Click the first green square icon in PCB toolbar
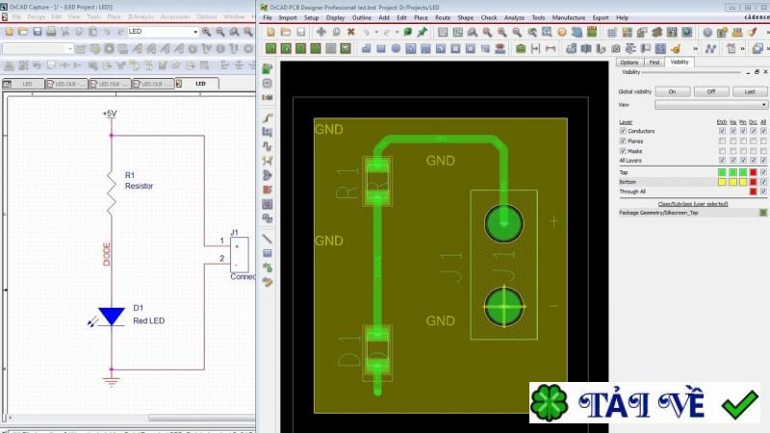This screenshot has width=770, height=433. [x=270, y=49]
